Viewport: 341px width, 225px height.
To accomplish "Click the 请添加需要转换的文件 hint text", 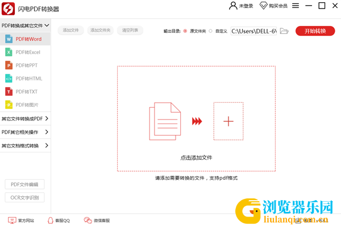I will click(x=196, y=178).
